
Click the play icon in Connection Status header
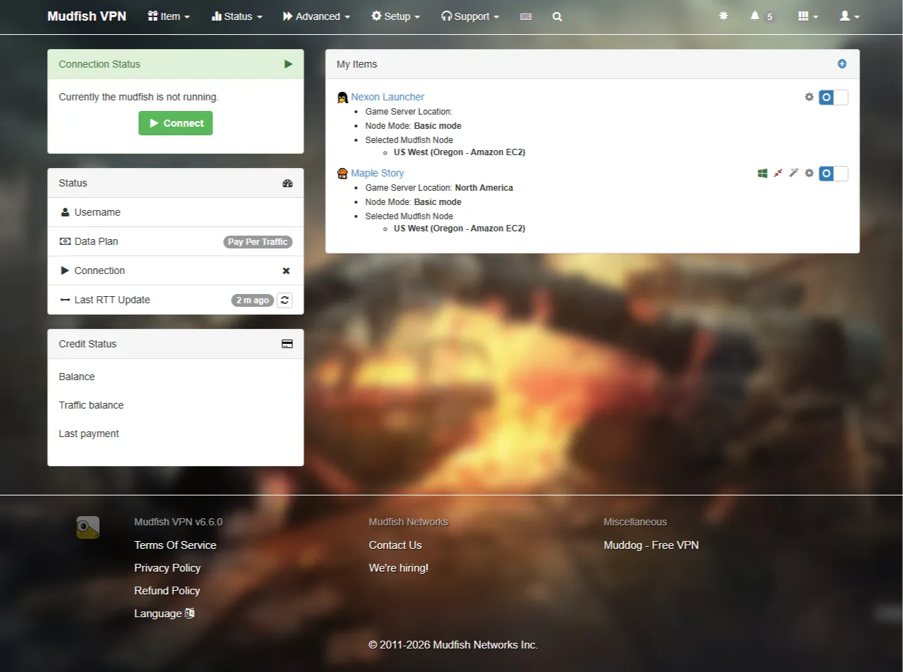[x=288, y=64]
